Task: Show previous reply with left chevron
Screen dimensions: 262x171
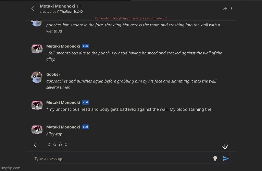Action: pos(35,145)
